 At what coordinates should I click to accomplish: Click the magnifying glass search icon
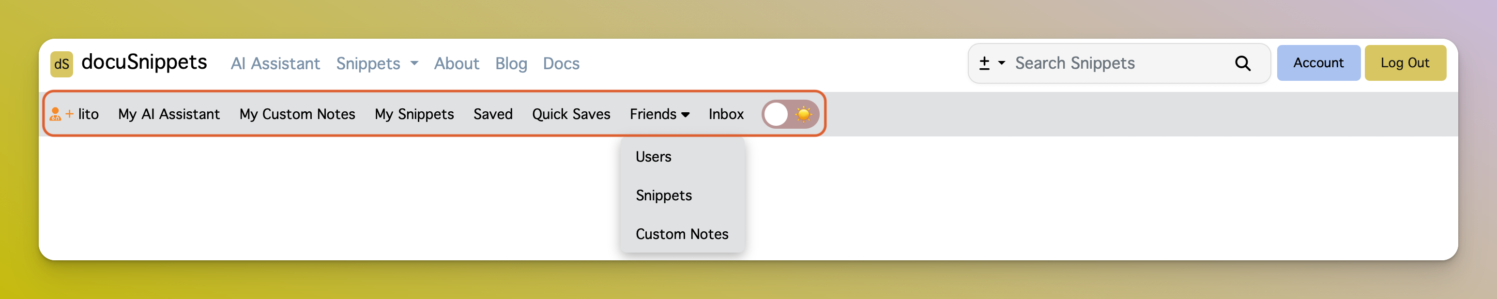(x=1242, y=63)
